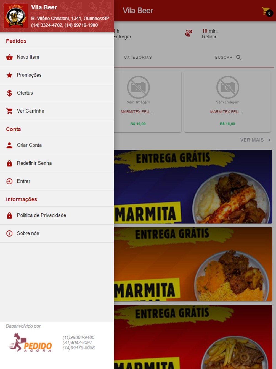Click the login arrow icon beside Entrar
The image size is (276, 369).
click(x=9, y=181)
